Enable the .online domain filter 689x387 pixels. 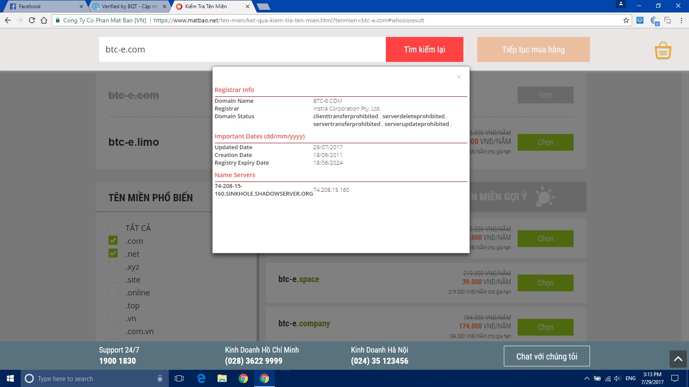(113, 292)
